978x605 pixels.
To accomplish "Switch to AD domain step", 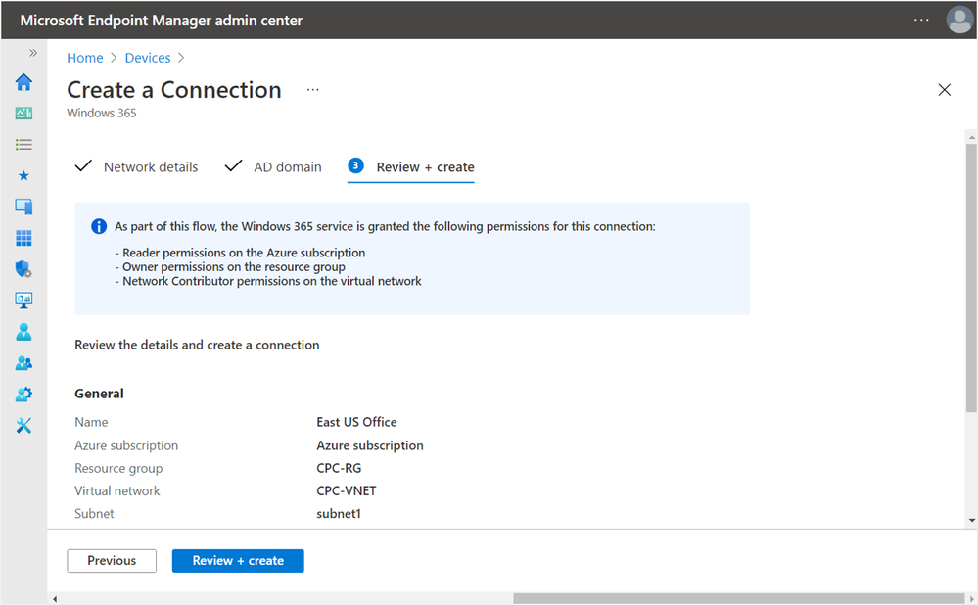I will click(x=273, y=167).
